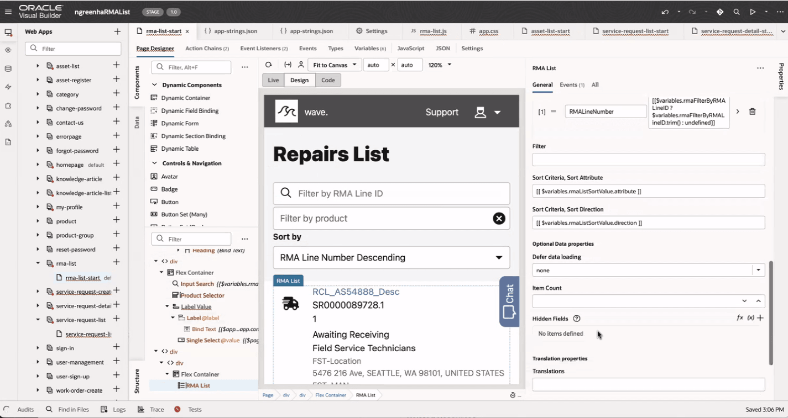Click the rma-list-start breadcrumb Page link
Screen dimensions: 788x418
[268, 395]
